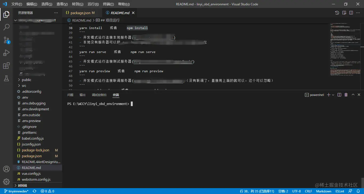The height and width of the screenshot is (194, 364).
Task: Expand the timeline section 时间线
Action: click(37, 185)
